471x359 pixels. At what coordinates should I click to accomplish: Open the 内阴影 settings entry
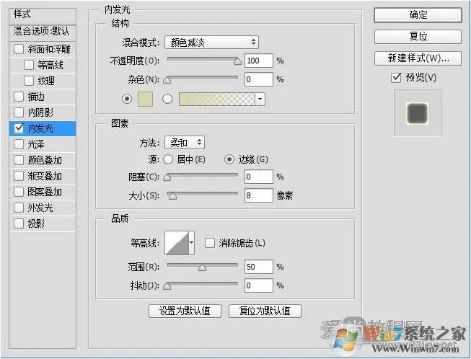[x=40, y=112]
